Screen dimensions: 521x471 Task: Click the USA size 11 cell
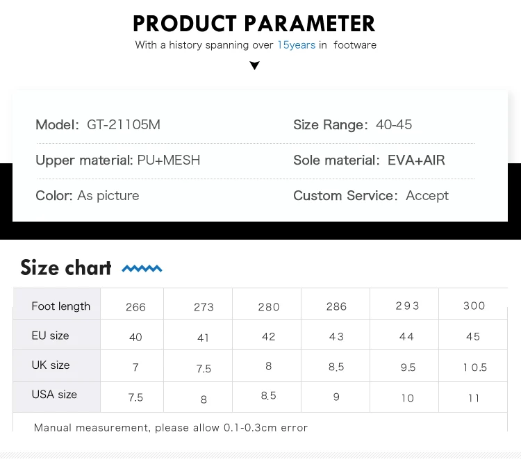(474, 398)
